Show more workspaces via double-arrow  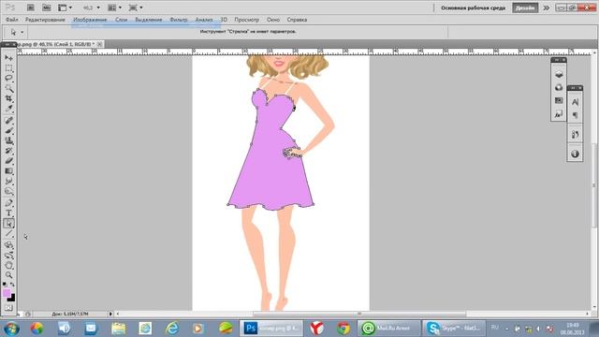pos(547,7)
